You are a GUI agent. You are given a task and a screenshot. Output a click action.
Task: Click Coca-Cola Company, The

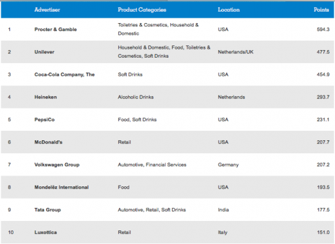[x=64, y=75]
